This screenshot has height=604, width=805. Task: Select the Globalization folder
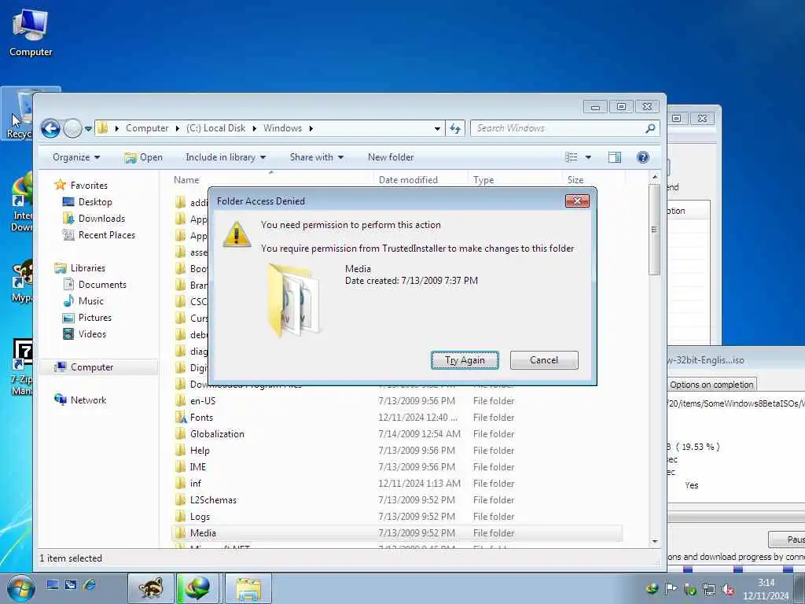coord(217,434)
